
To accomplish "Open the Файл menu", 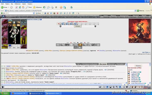I will pos(2,4).
